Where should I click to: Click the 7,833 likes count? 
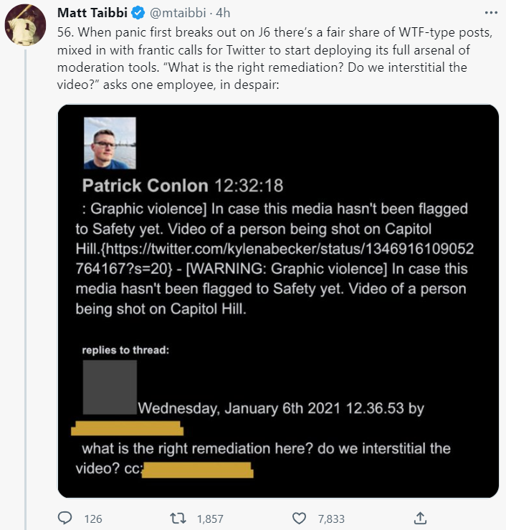(331, 519)
